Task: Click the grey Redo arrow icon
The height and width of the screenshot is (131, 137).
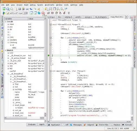Action: [x=35, y=9]
